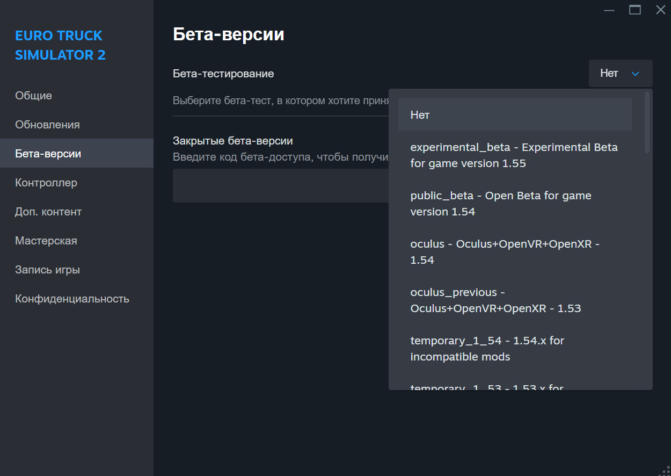This screenshot has height=476, width=671.
Task: Open the Мастерская section
Action: pos(46,241)
